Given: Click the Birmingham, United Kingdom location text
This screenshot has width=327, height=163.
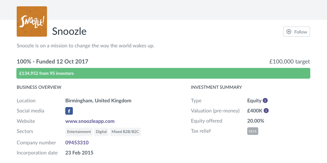Looking at the screenshot, I should [98, 101].
